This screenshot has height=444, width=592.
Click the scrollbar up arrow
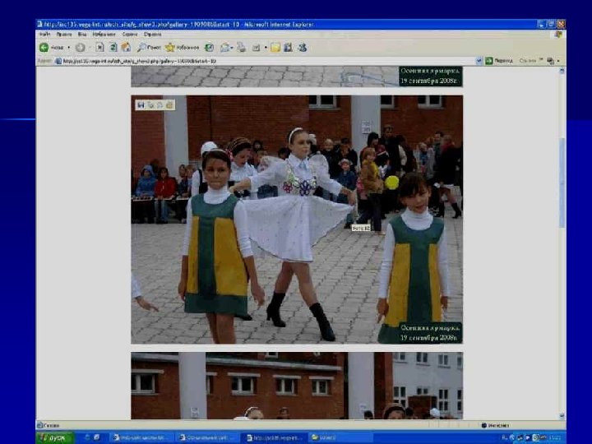[x=562, y=71]
